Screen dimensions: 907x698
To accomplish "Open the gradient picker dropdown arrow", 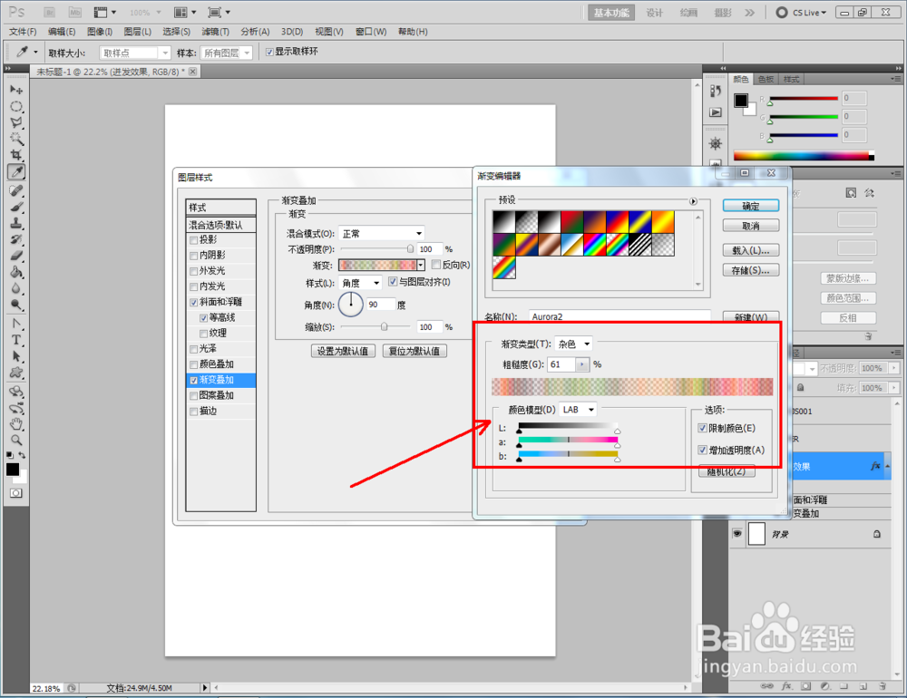I will (x=421, y=266).
